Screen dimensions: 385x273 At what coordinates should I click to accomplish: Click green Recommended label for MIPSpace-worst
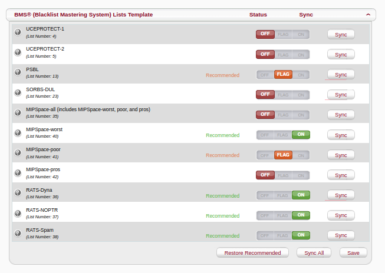click(222, 135)
